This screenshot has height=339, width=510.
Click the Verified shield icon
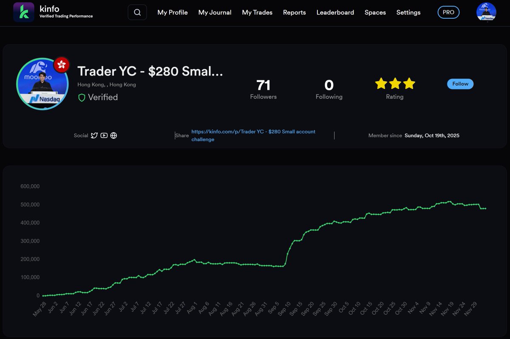82,98
